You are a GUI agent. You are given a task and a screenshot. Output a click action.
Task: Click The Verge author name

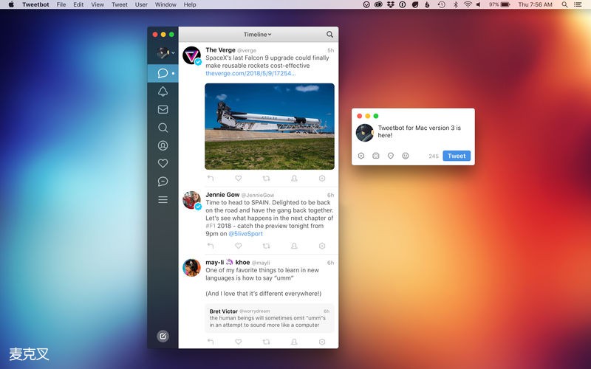[x=220, y=50]
